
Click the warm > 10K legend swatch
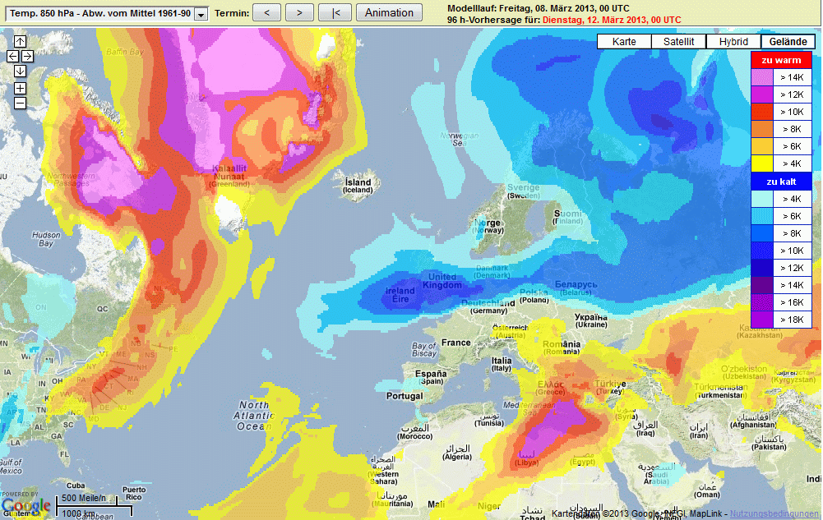[x=762, y=113]
